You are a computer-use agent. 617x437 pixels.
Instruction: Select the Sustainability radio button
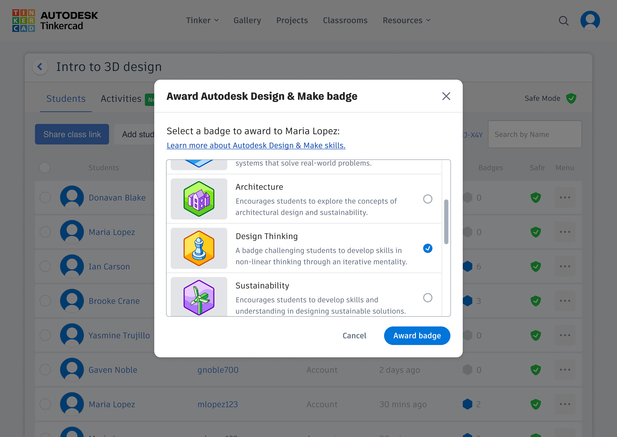tap(427, 298)
